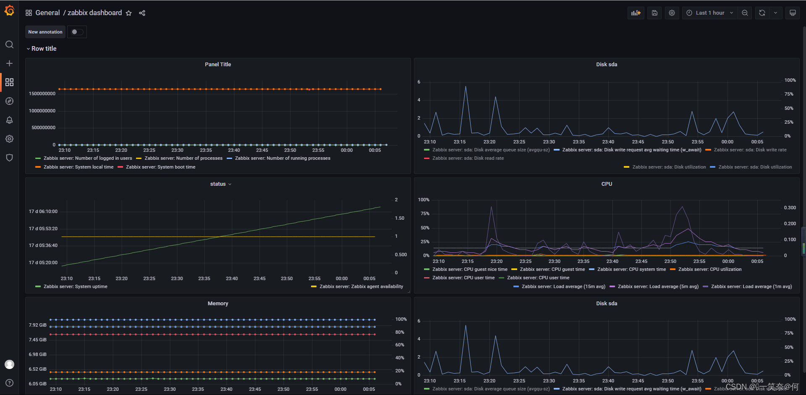The height and width of the screenshot is (395, 806).
Task: Toggle Load average (5m avg) series
Action: (658, 287)
